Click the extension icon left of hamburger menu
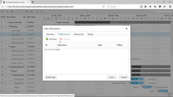Viewport: 173px width, 97px height. pos(165,6)
